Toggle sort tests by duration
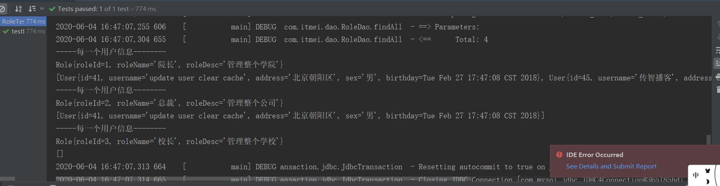The height and width of the screenshot is (186, 720). tap(32, 9)
